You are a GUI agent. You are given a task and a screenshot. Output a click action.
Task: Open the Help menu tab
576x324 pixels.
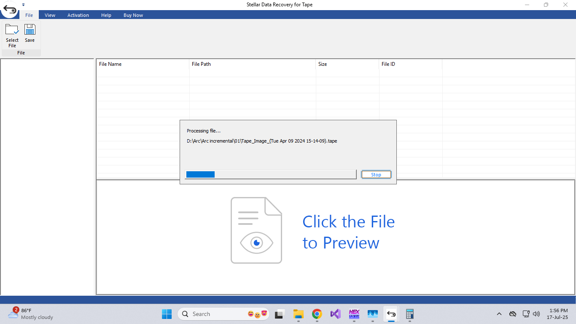tap(106, 15)
